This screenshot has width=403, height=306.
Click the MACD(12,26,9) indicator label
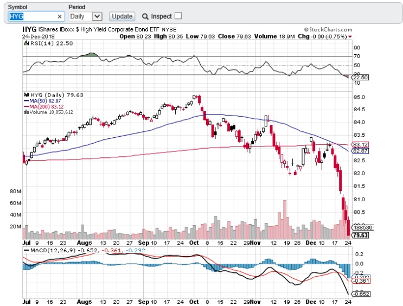coord(53,251)
